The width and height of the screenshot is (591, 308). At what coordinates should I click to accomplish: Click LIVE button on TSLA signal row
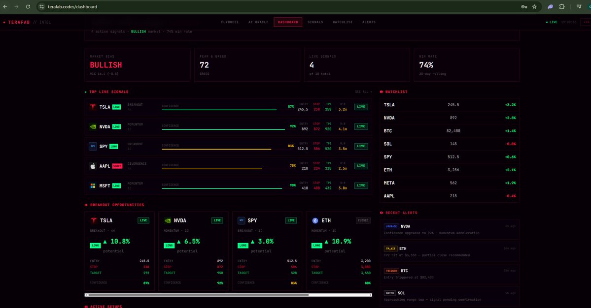361,107
